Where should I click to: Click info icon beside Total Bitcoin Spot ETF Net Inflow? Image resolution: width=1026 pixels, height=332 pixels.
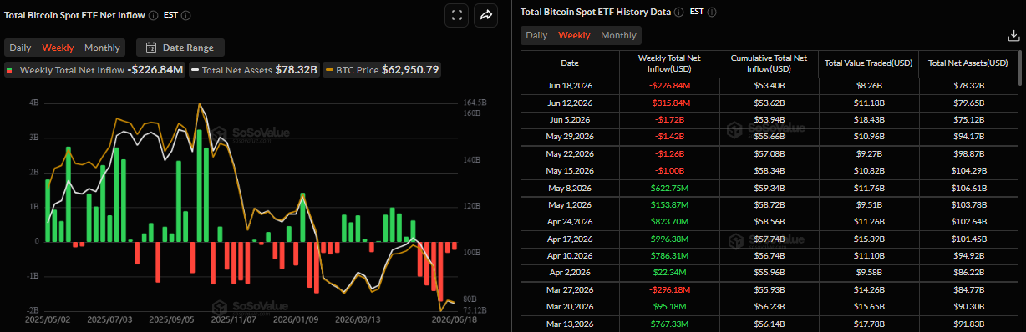point(153,15)
